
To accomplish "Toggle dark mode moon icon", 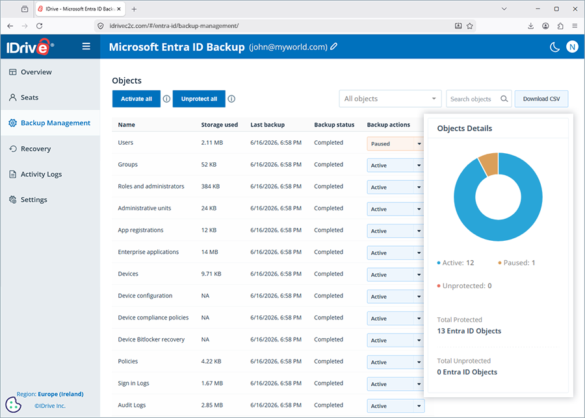I will [554, 47].
